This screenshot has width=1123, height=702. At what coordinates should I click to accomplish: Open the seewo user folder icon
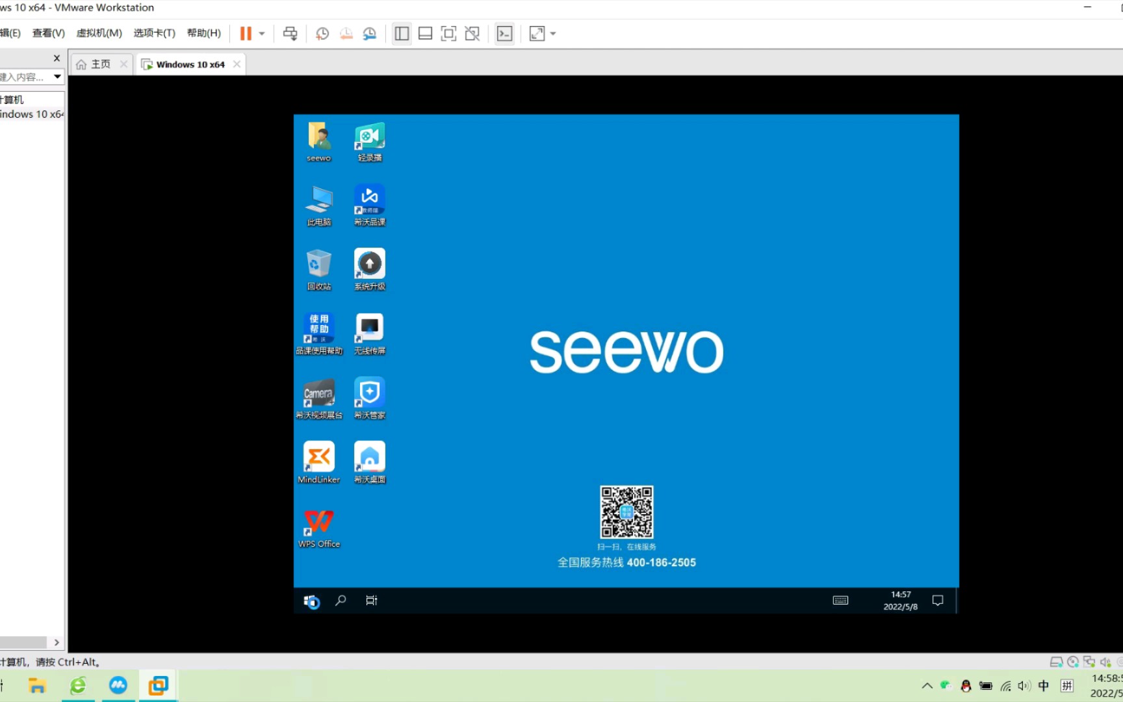(x=319, y=142)
